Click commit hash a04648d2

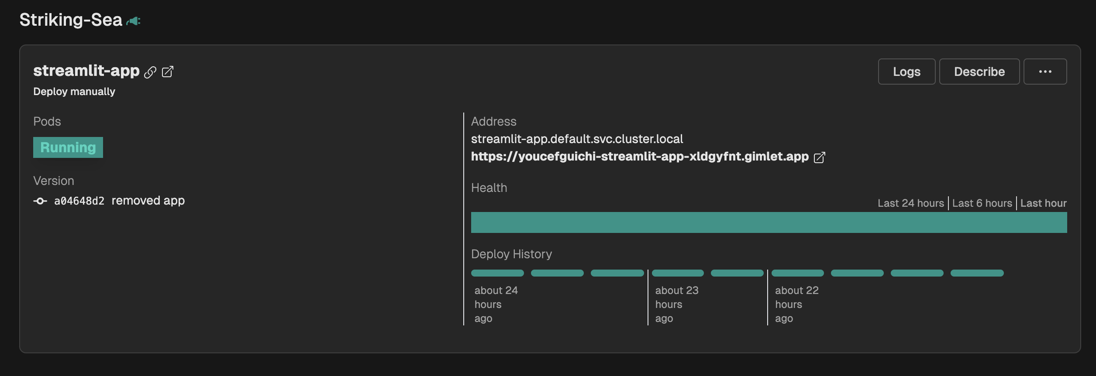pos(79,201)
